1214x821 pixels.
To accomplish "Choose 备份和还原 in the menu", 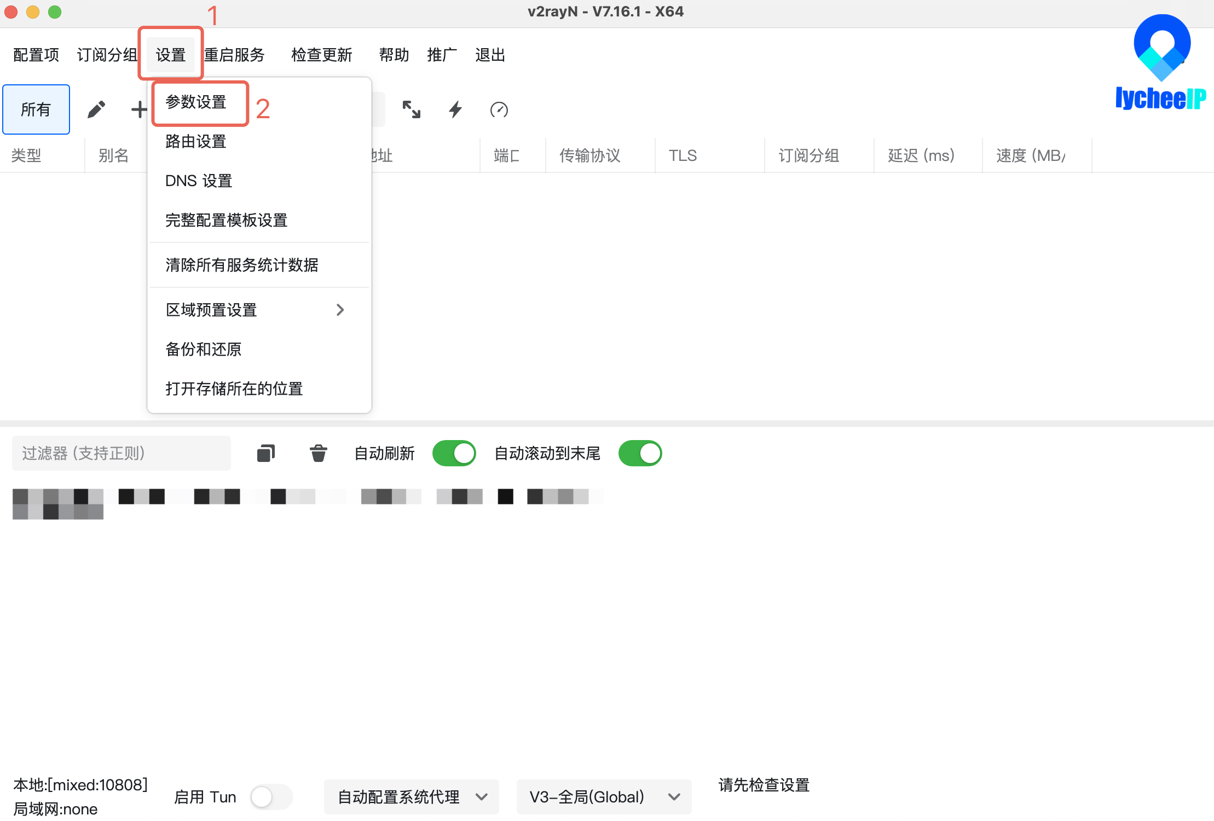I will click(x=203, y=349).
